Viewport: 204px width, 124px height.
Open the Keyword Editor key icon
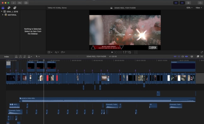point(20,3)
